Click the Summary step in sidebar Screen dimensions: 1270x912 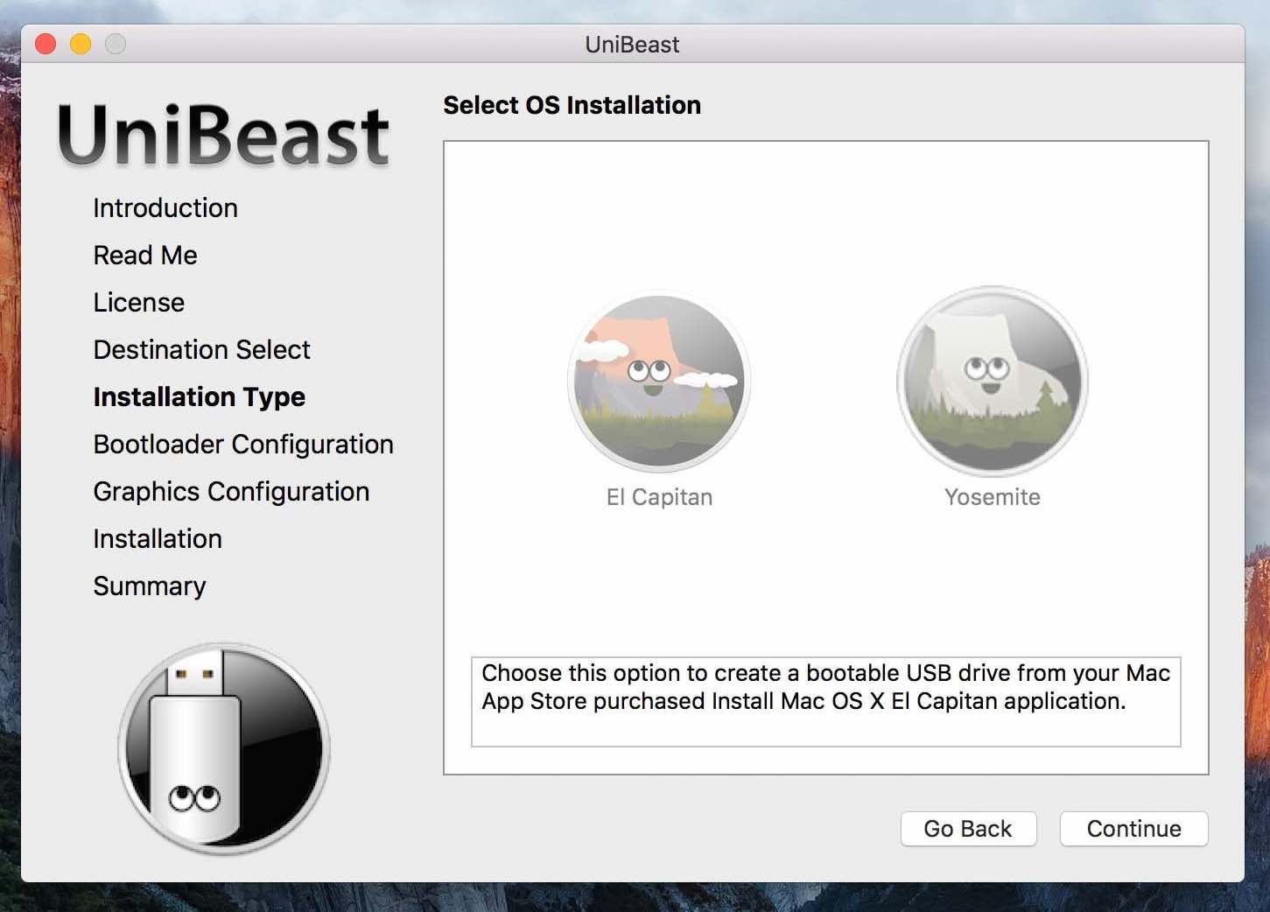150,586
